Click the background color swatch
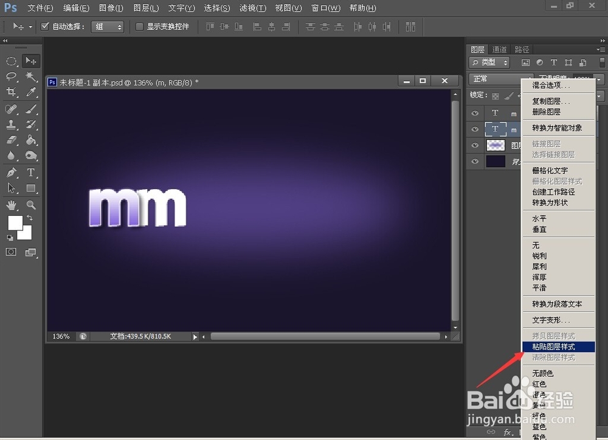The height and width of the screenshot is (440, 608). coord(26,234)
